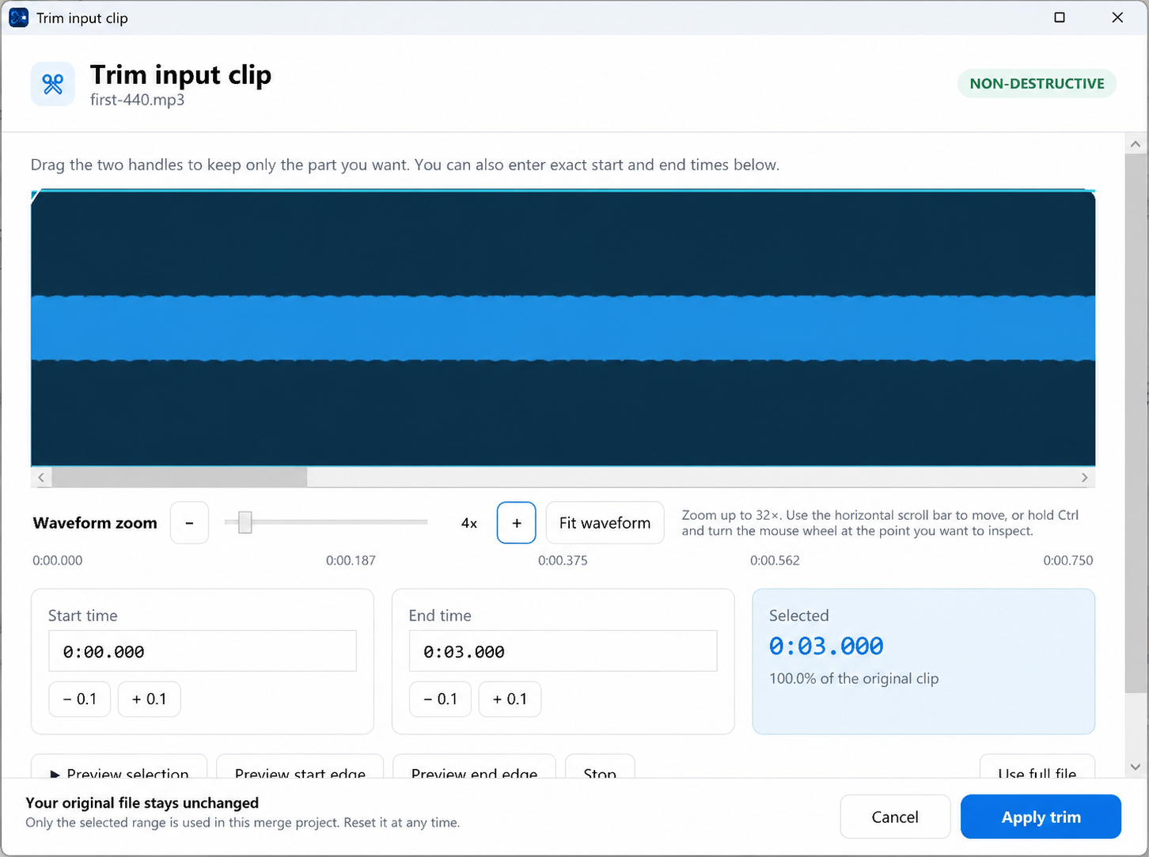Image resolution: width=1149 pixels, height=857 pixels.
Task: Click the 0:00.000 timeline label
Action: pyautogui.click(x=57, y=560)
